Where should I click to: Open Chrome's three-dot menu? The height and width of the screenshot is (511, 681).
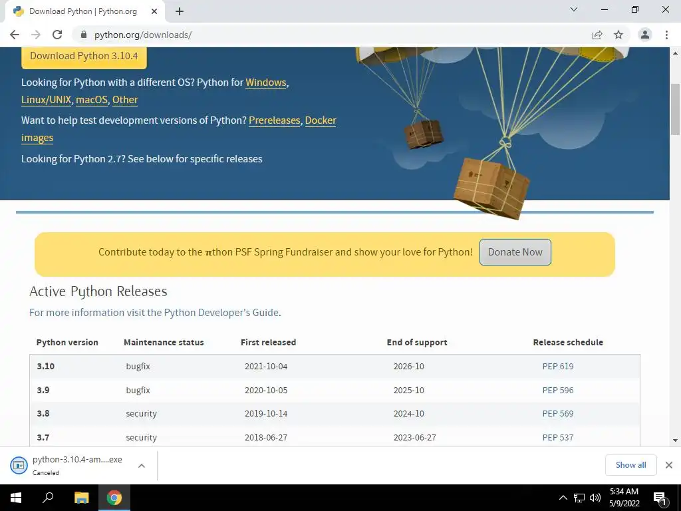[666, 35]
